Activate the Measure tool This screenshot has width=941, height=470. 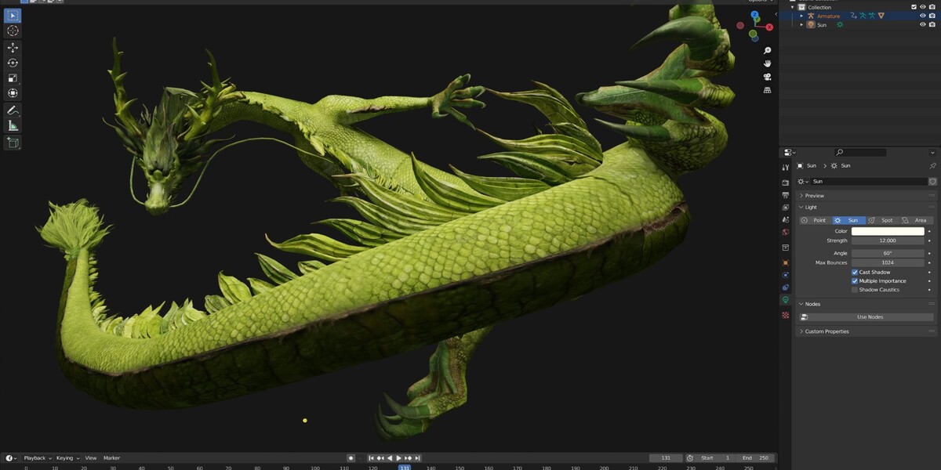pyautogui.click(x=13, y=125)
